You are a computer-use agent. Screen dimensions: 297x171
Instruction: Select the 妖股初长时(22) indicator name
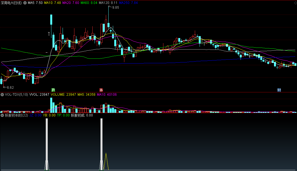tap(16, 115)
